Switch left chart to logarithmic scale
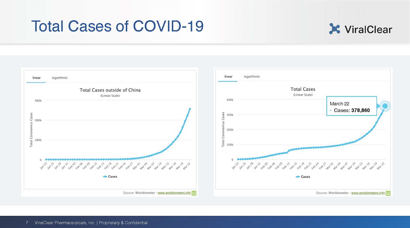Viewport: 410px width, 228px height. (60, 78)
